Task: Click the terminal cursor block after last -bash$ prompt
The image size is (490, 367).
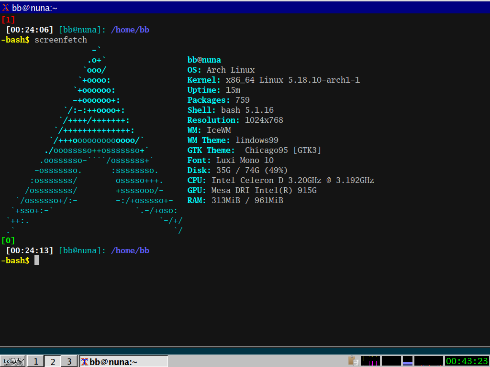Action: tap(37, 260)
